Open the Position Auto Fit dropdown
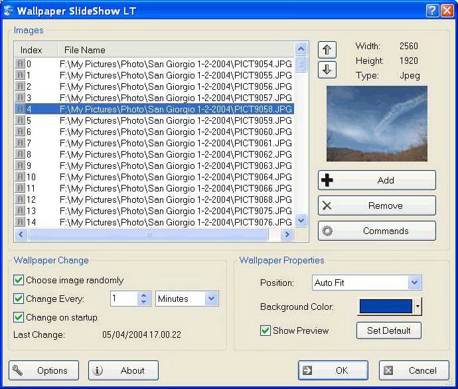Viewport: 458px width, 389px height. click(414, 283)
